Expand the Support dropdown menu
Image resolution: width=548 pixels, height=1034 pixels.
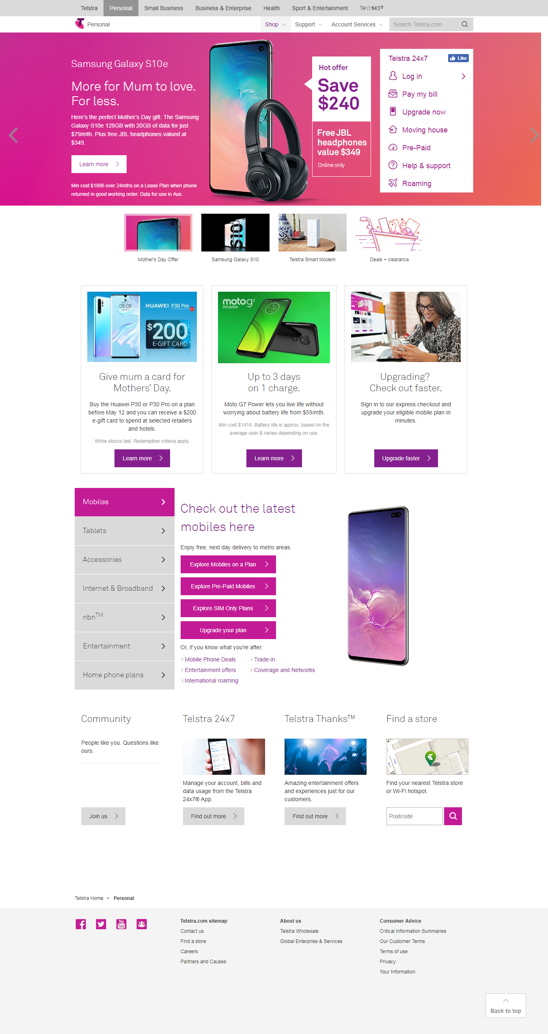308,24
